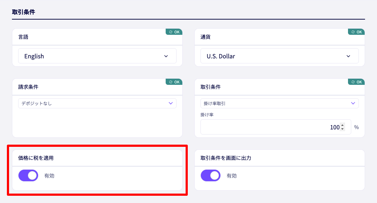Screen dimensions: 377x203
Task: Click the 掛け率 number input field
Action: click(x=276, y=127)
